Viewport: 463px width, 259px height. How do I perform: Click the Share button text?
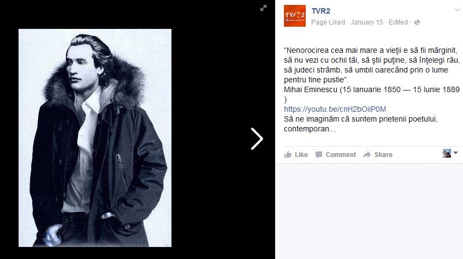tap(383, 155)
